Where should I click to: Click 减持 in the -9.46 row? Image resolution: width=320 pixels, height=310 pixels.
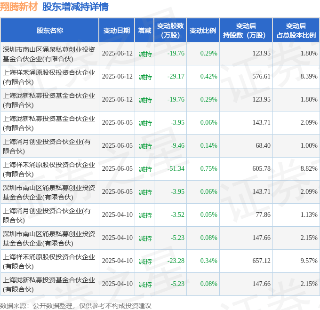pyautogui.click(x=145, y=146)
